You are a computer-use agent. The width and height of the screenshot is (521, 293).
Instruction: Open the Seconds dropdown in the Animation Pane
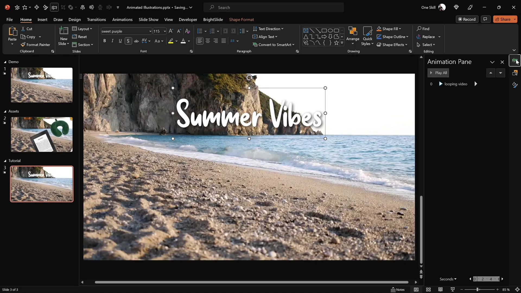(448, 279)
